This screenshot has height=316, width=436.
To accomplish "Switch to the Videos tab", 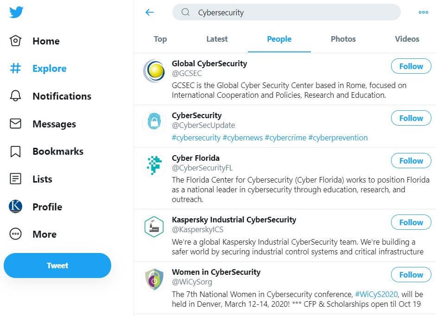I will point(407,39).
